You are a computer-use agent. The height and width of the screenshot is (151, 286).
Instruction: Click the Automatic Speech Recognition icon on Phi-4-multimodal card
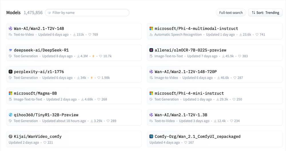tap(151, 35)
